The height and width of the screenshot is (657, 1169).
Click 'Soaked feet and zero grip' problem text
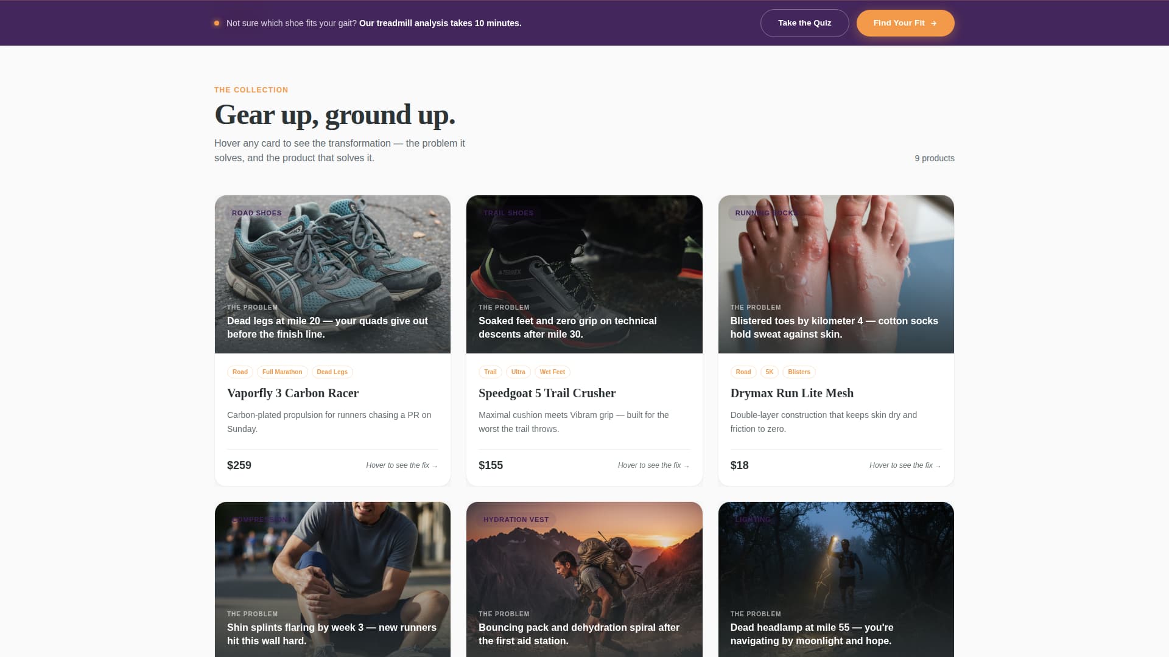567,327
